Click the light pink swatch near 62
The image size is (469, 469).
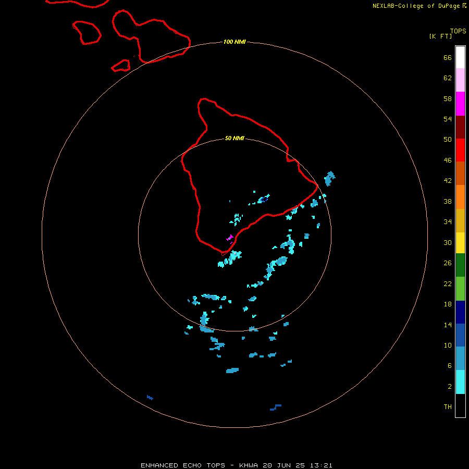[460, 80]
